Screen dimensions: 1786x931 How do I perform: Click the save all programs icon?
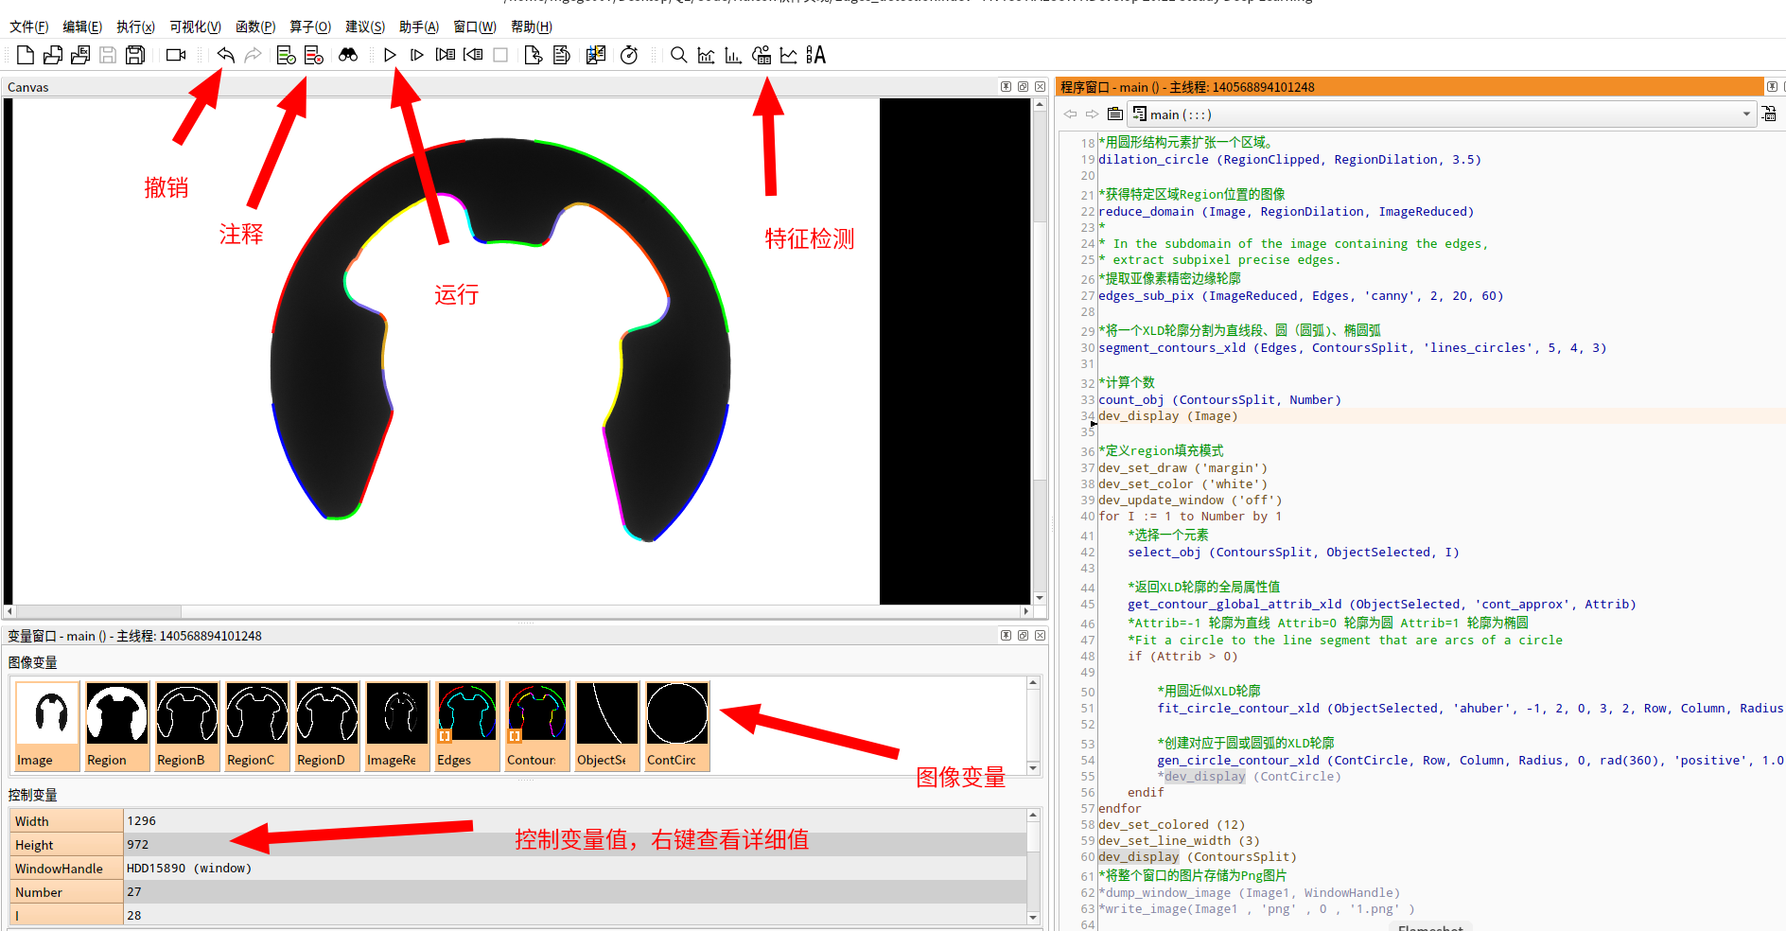tap(135, 55)
